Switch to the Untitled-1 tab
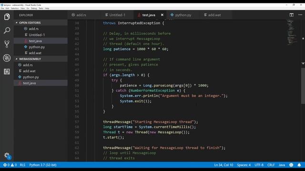Image resolution: width=305 pixels, height=171 pixels. (x=117, y=15)
